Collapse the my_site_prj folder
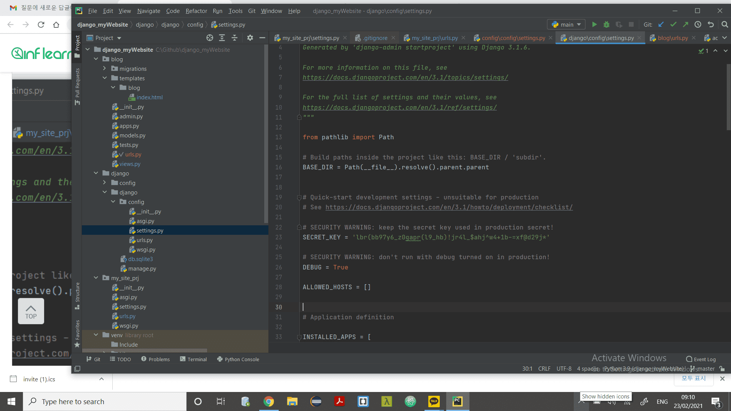 (96, 278)
